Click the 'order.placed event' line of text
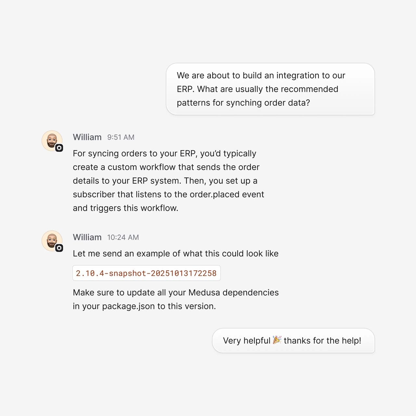This screenshot has width=416, height=416. [168, 194]
